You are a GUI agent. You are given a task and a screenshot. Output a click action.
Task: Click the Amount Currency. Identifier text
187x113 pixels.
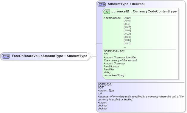coord(120,57)
